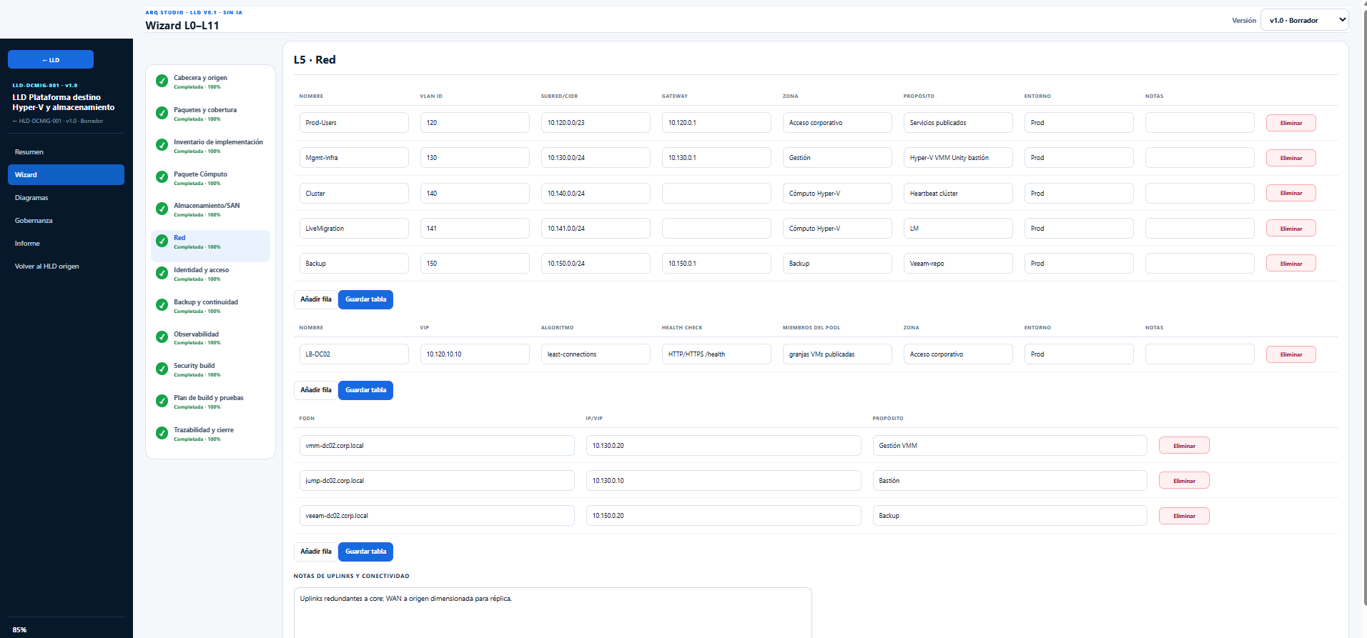
Task: Click the check icon beside Trazabilidad y cierre
Action: click(x=162, y=433)
